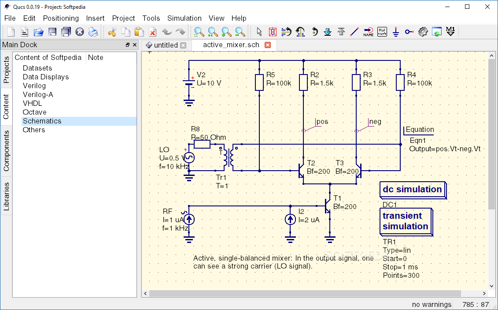
Task: Click the print icon in toolbar
Action: (x=93, y=32)
